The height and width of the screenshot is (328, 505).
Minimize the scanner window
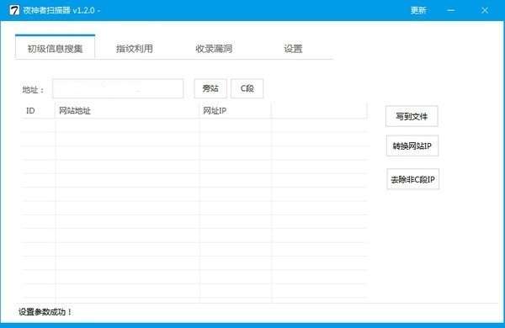click(x=451, y=10)
